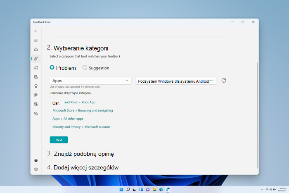This screenshot has width=289, height=193.
Task: Open Feedback Hub settings gear
Action: tap(36, 169)
